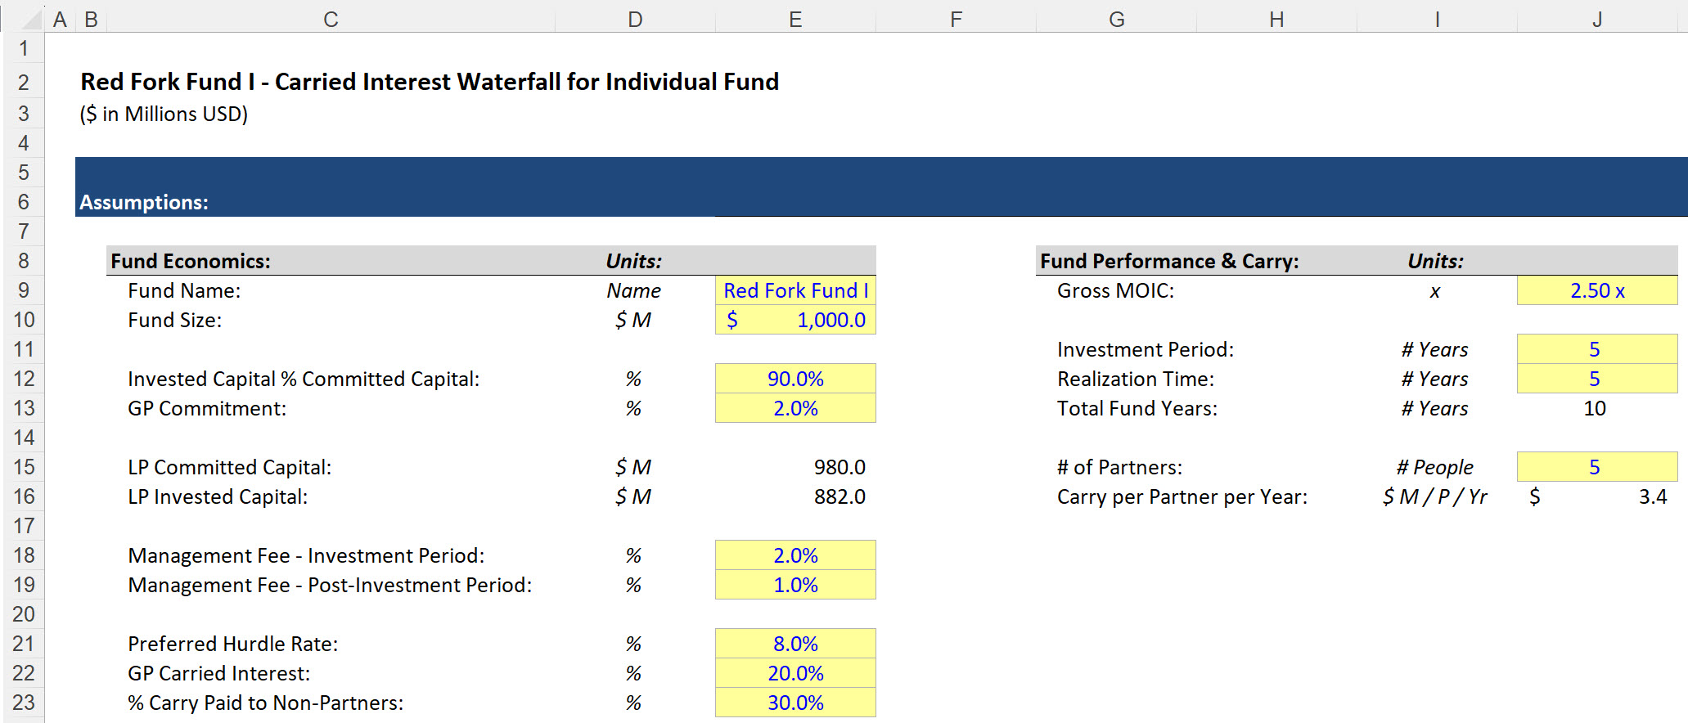Click the 'Gross MOIC:' label
This screenshot has height=723, width=1688.
point(1115,290)
